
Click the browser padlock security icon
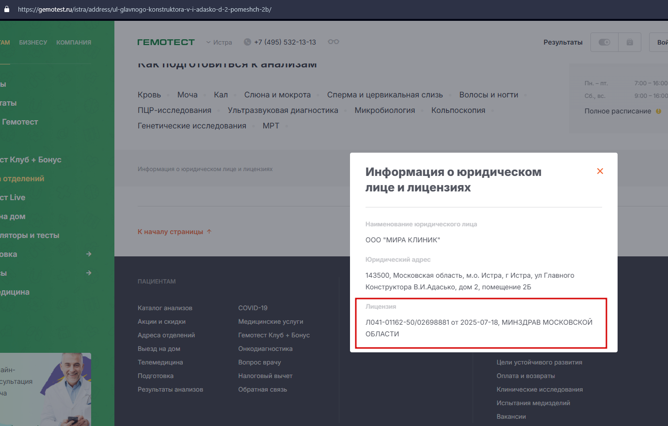pos(6,9)
